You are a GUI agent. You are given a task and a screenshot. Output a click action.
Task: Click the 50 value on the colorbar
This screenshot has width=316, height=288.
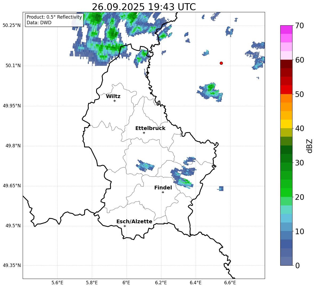(x=299, y=94)
